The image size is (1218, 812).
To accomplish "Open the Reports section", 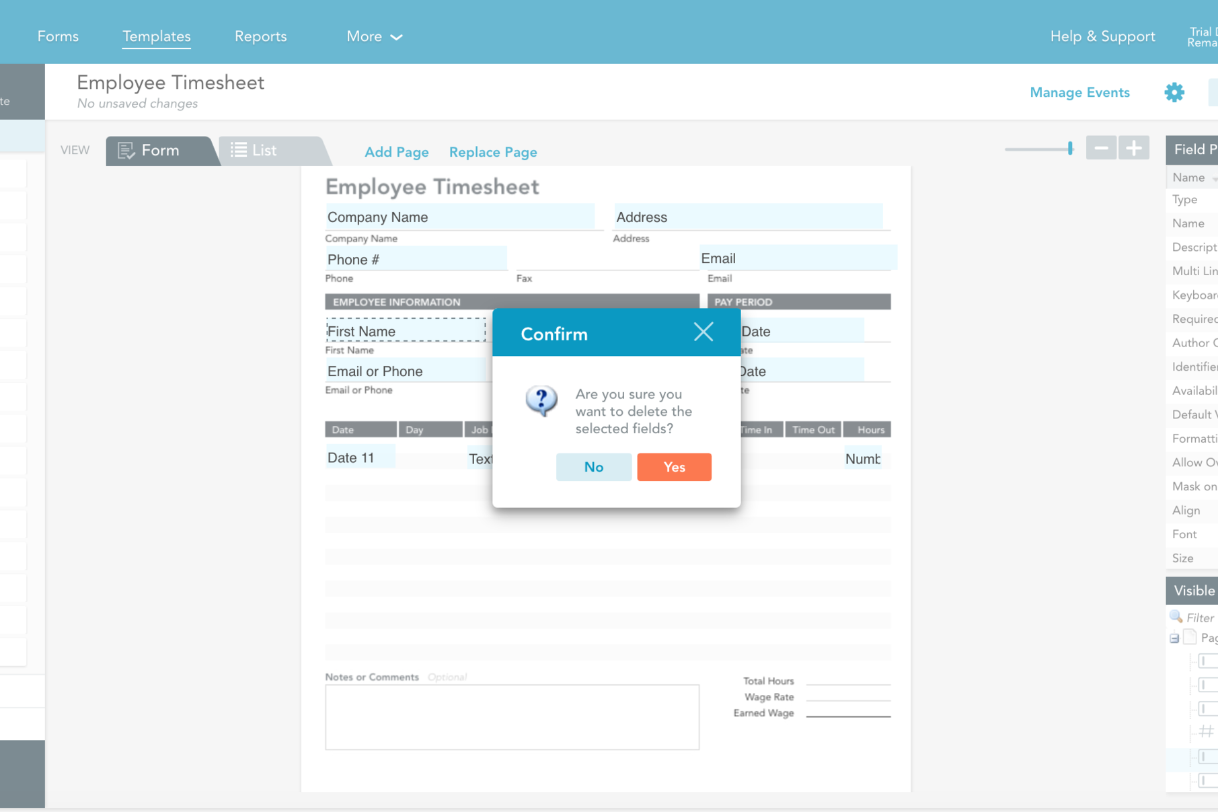I will 260,36.
